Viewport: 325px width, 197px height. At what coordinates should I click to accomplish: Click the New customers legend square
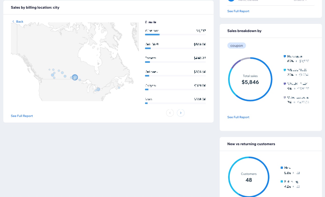coord(282,168)
